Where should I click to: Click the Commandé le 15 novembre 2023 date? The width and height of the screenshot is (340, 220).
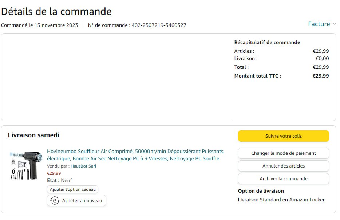point(39,25)
